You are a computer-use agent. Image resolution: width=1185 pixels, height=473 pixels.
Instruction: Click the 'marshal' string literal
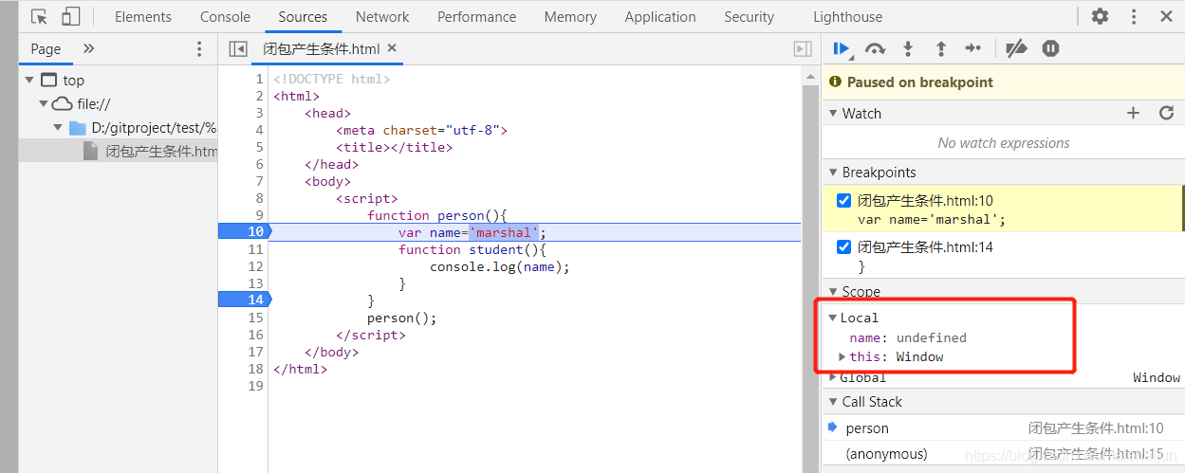pos(504,232)
